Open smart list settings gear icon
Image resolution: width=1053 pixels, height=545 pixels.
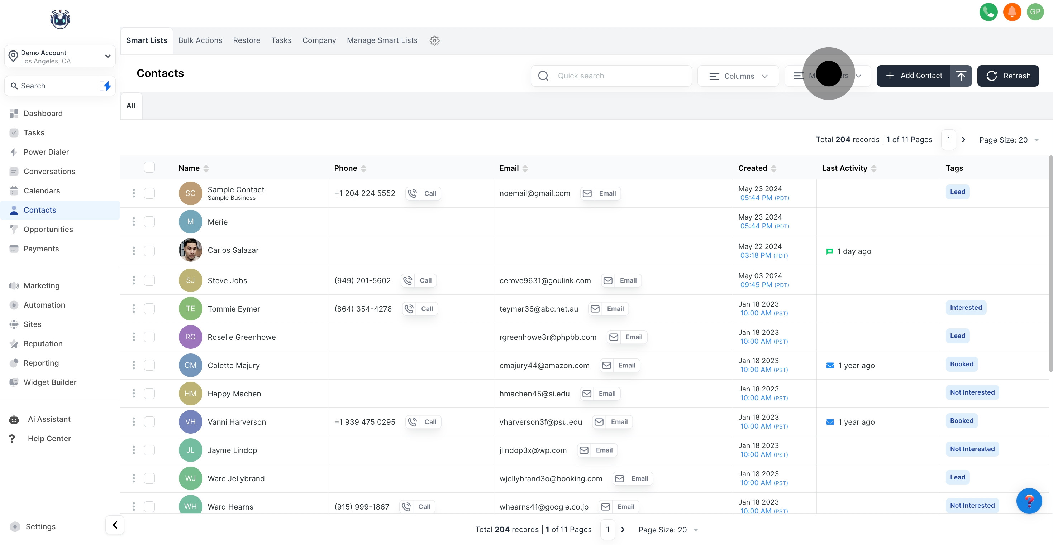pos(434,40)
